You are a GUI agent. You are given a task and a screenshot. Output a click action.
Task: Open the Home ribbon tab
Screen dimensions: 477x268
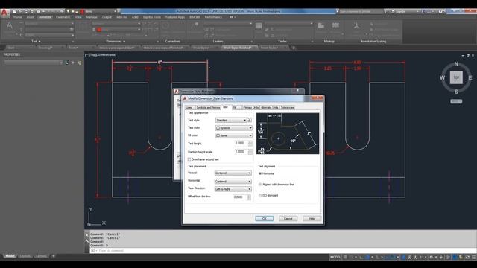click(18, 17)
